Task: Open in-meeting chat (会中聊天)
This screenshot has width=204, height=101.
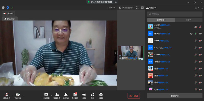Action: pyautogui.click(x=75, y=96)
